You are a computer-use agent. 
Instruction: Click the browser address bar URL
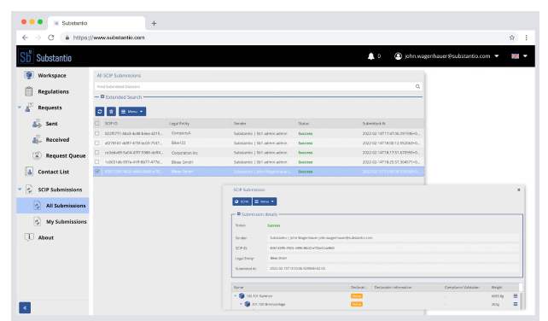[108, 38]
